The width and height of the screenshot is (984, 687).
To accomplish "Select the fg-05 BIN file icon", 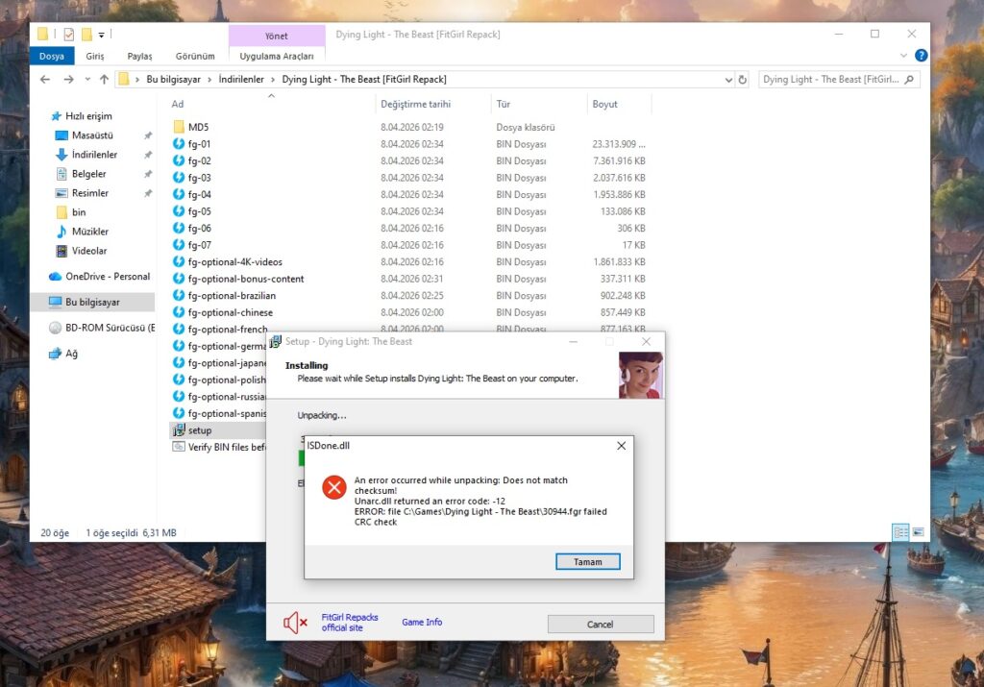I will point(179,211).
